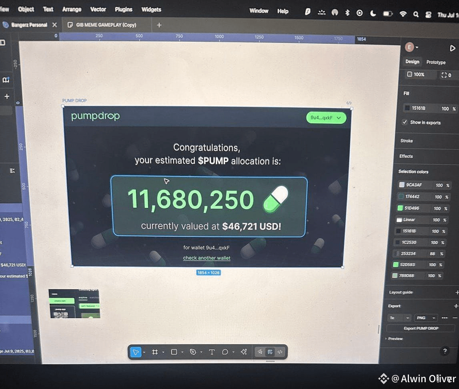Click the check another wallet link

click(x=206, y=258)
